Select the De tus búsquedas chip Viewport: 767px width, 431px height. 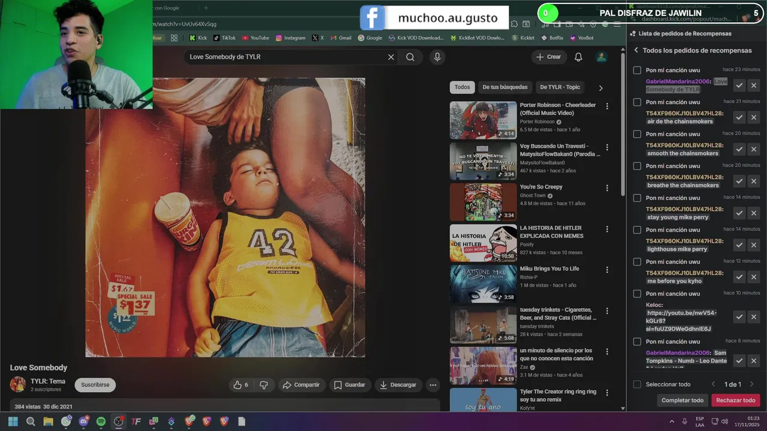coord(505,87)
